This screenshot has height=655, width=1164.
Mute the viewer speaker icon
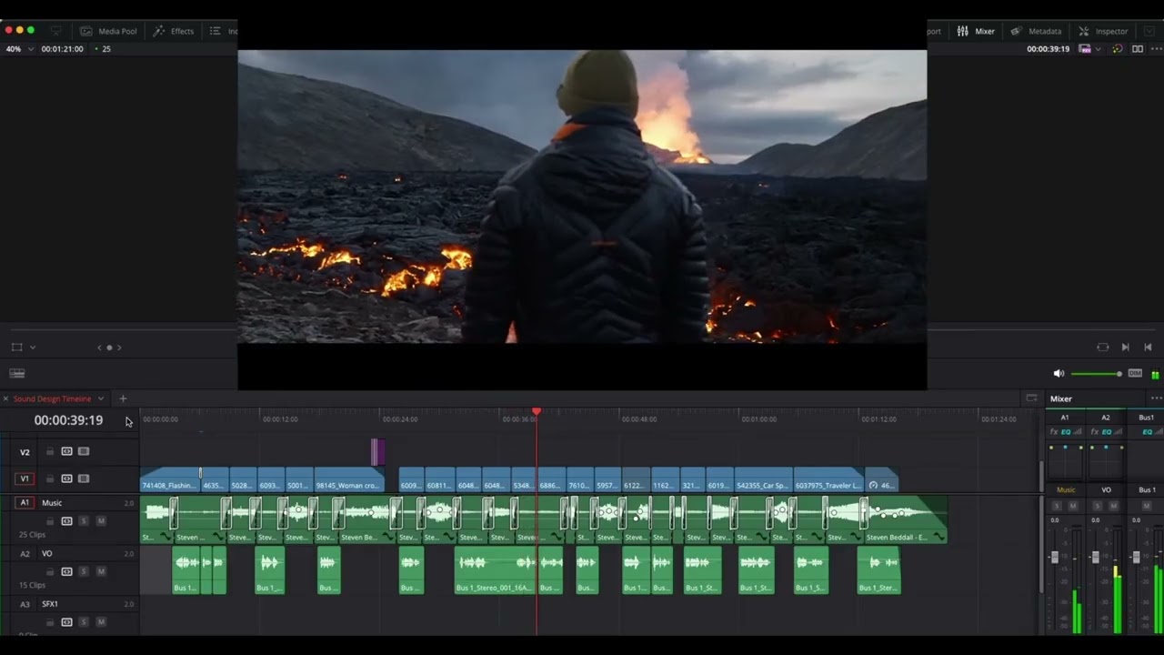pyautogui.click(x=1059, y=374)
